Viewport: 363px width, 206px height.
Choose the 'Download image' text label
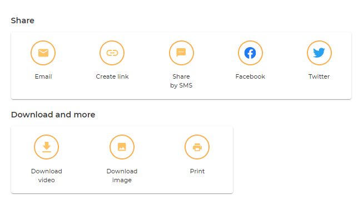coord(122,176)
